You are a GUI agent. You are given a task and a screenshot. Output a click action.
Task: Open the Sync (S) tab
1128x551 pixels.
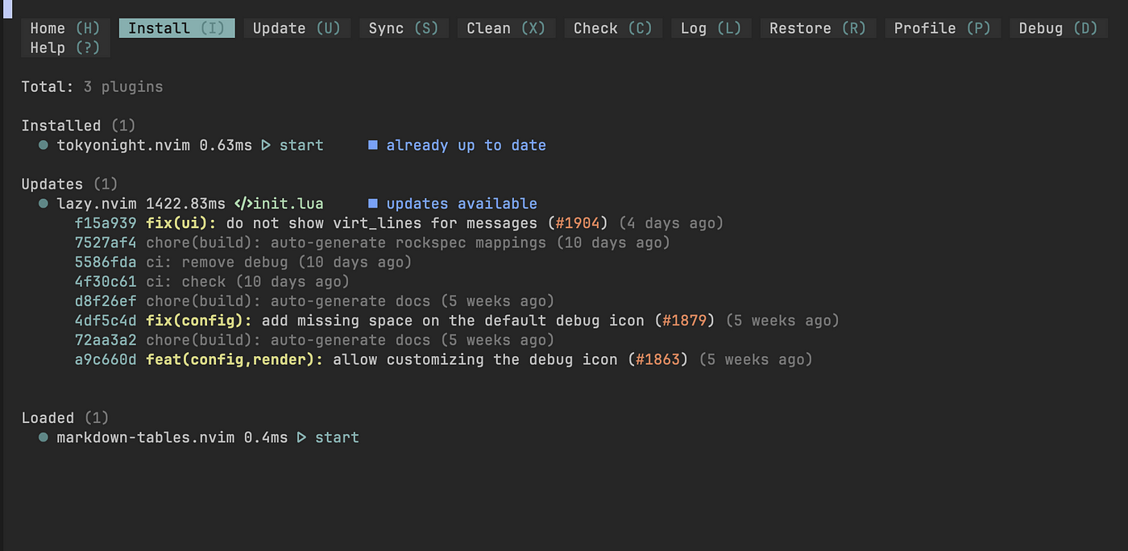coord(404,28)
